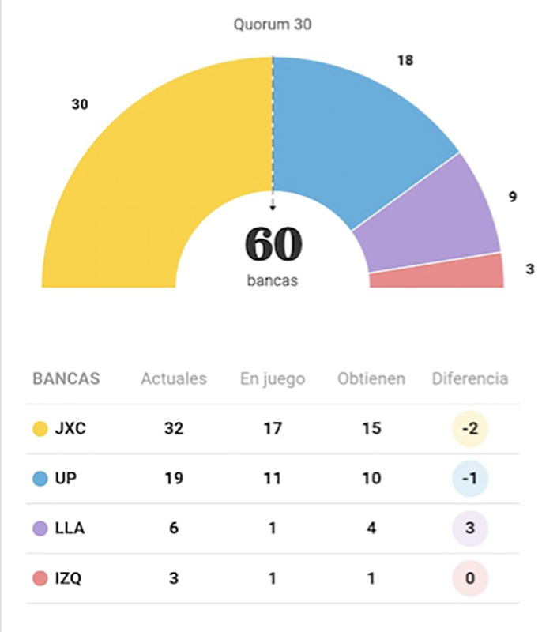542x632 pixels.
Task: Select the JXC row label
Action: coord(71,429)
